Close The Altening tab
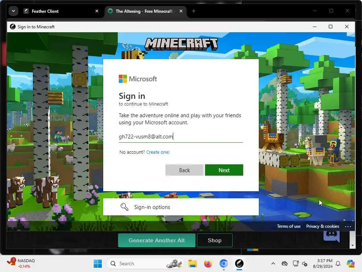Viewport: 362px width, 272px height. (181, 11)
